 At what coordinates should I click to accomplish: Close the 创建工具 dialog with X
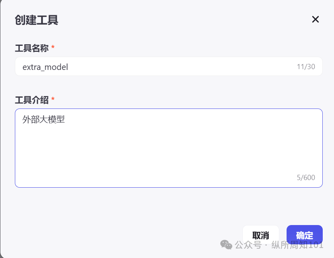pyautogui.click(x=316, y=19)
